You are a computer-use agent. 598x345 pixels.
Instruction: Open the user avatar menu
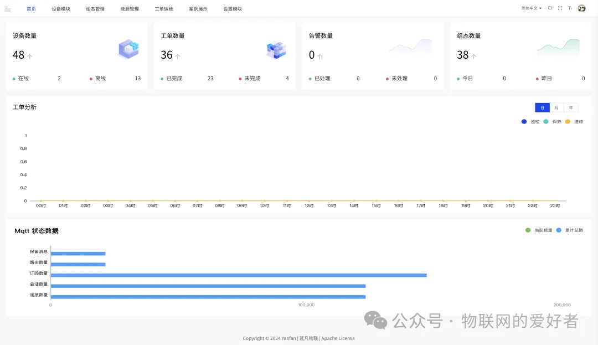tap(581, 8)
